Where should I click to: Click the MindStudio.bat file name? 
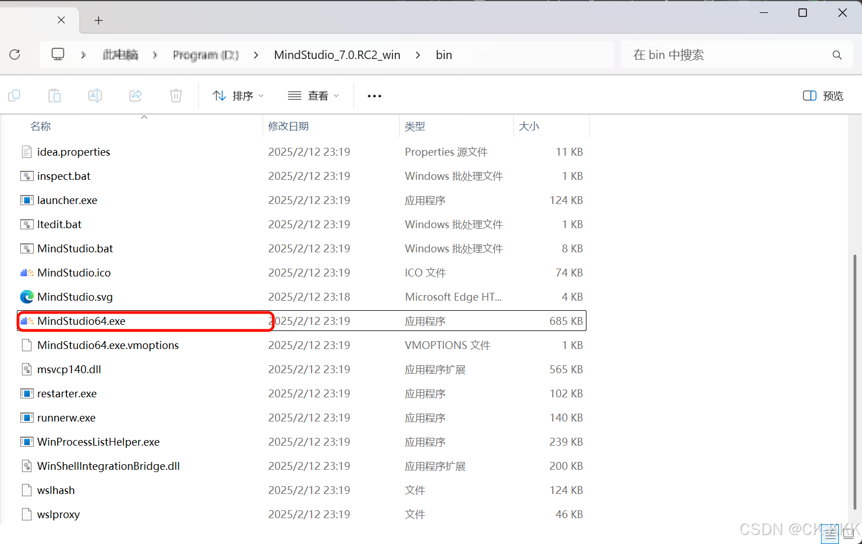[75, 248]
